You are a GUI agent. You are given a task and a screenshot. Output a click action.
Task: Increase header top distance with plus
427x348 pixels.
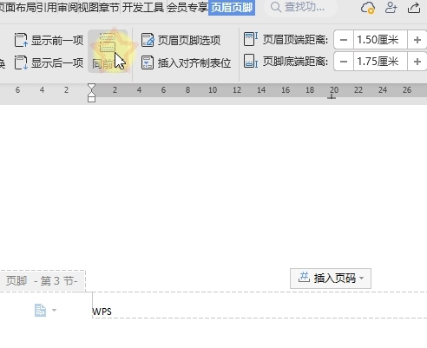tap(417, 40)
